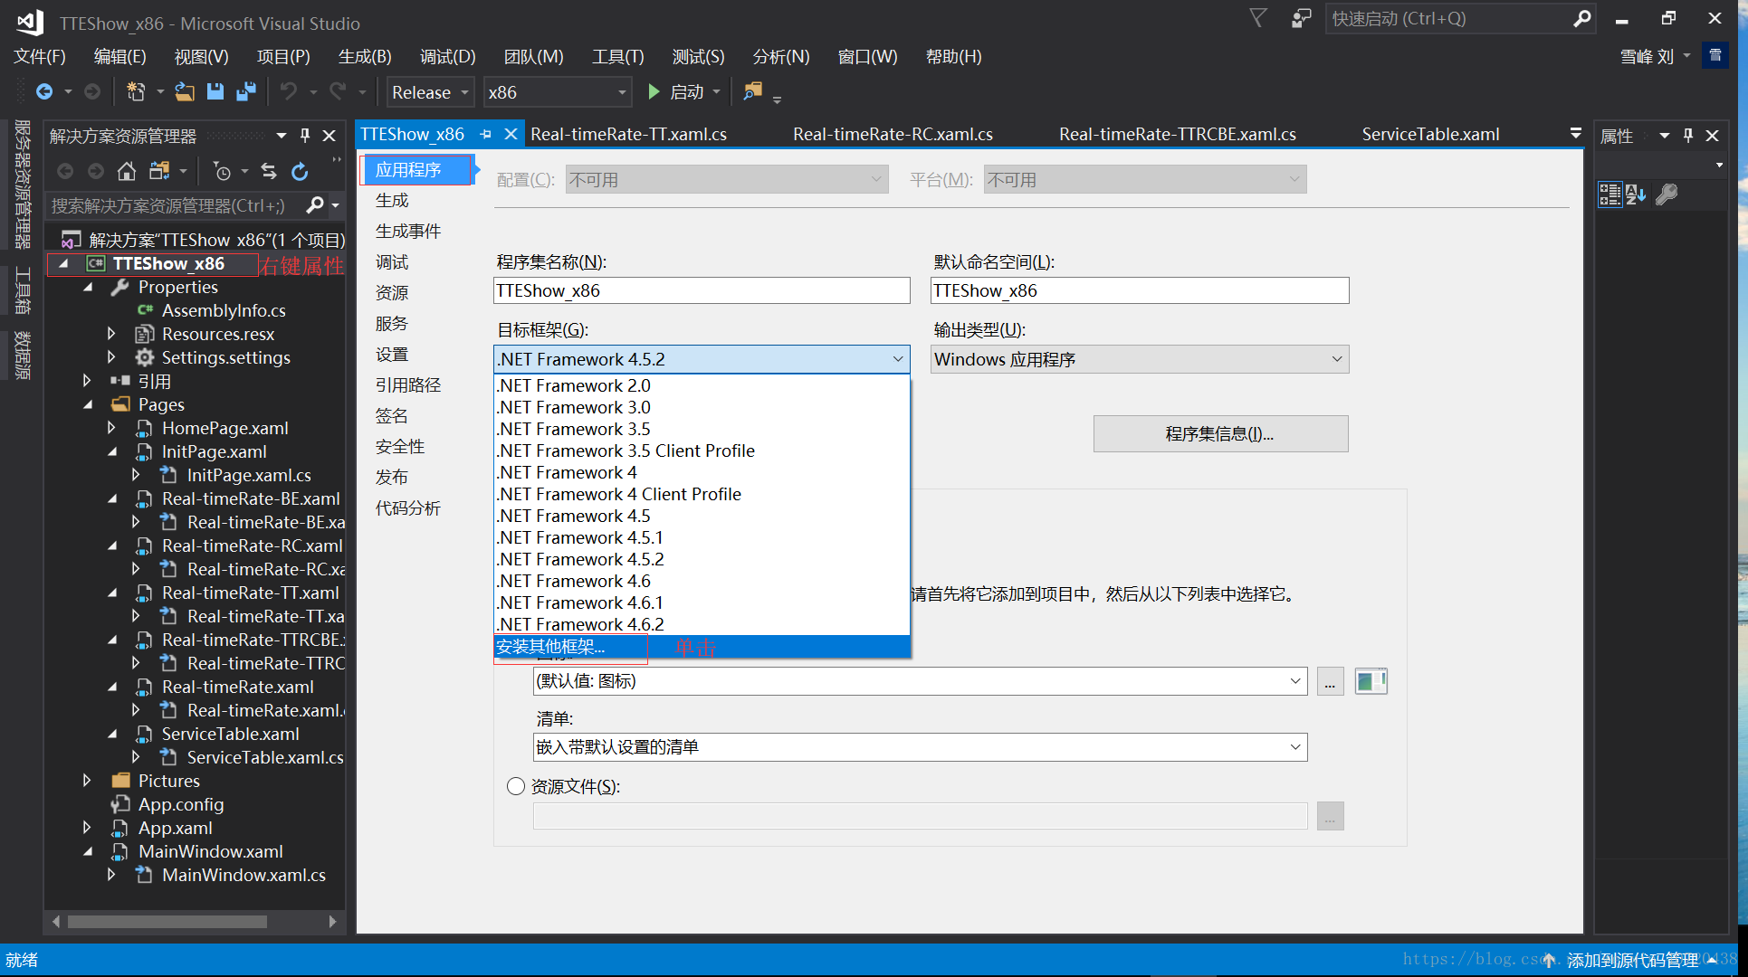The width and height of the screenshot is (1748, 977).
Task: Click the Navigate Backward toolbar icon
Action: click(x=43, y=91)
